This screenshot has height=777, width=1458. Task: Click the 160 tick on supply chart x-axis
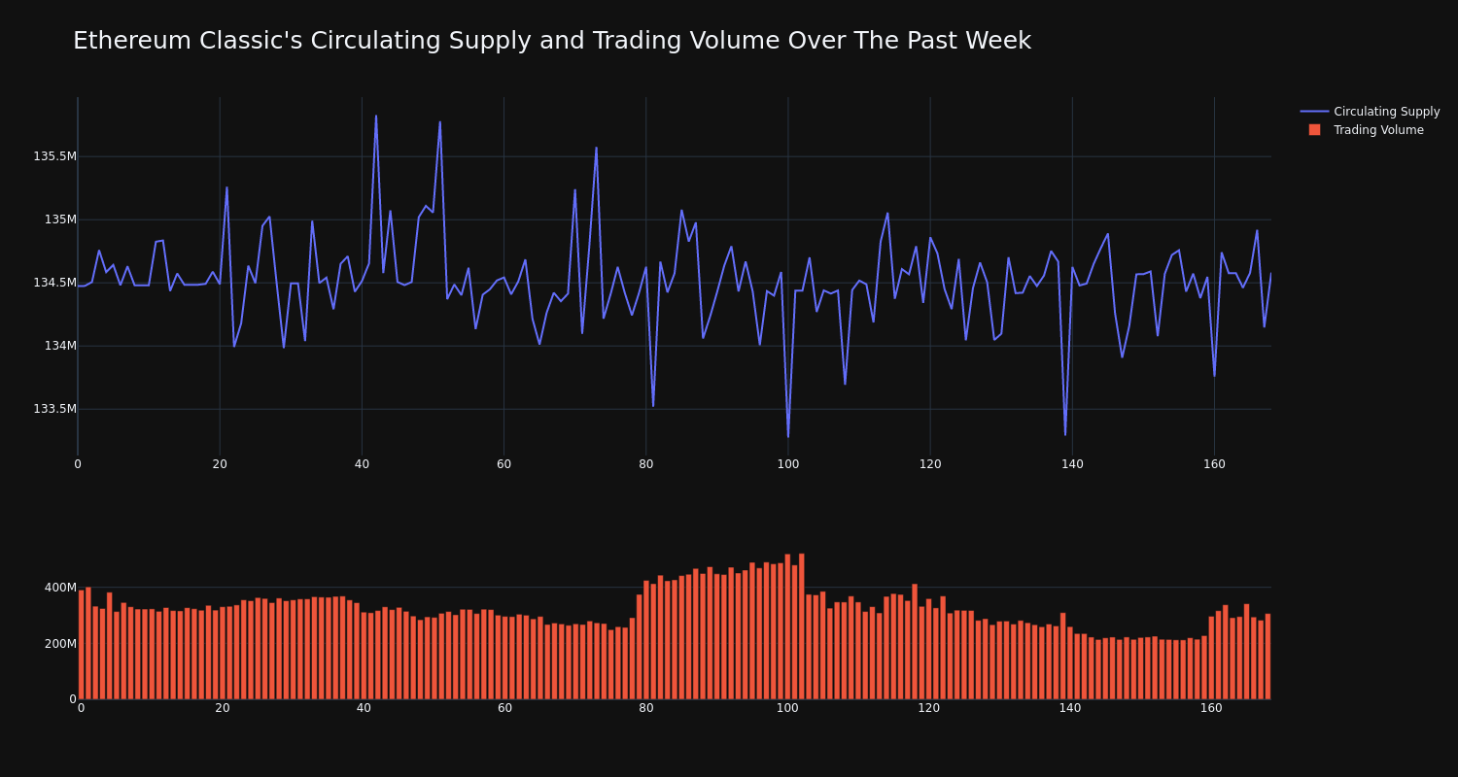pyautogui.click(x=1214, y=464)
